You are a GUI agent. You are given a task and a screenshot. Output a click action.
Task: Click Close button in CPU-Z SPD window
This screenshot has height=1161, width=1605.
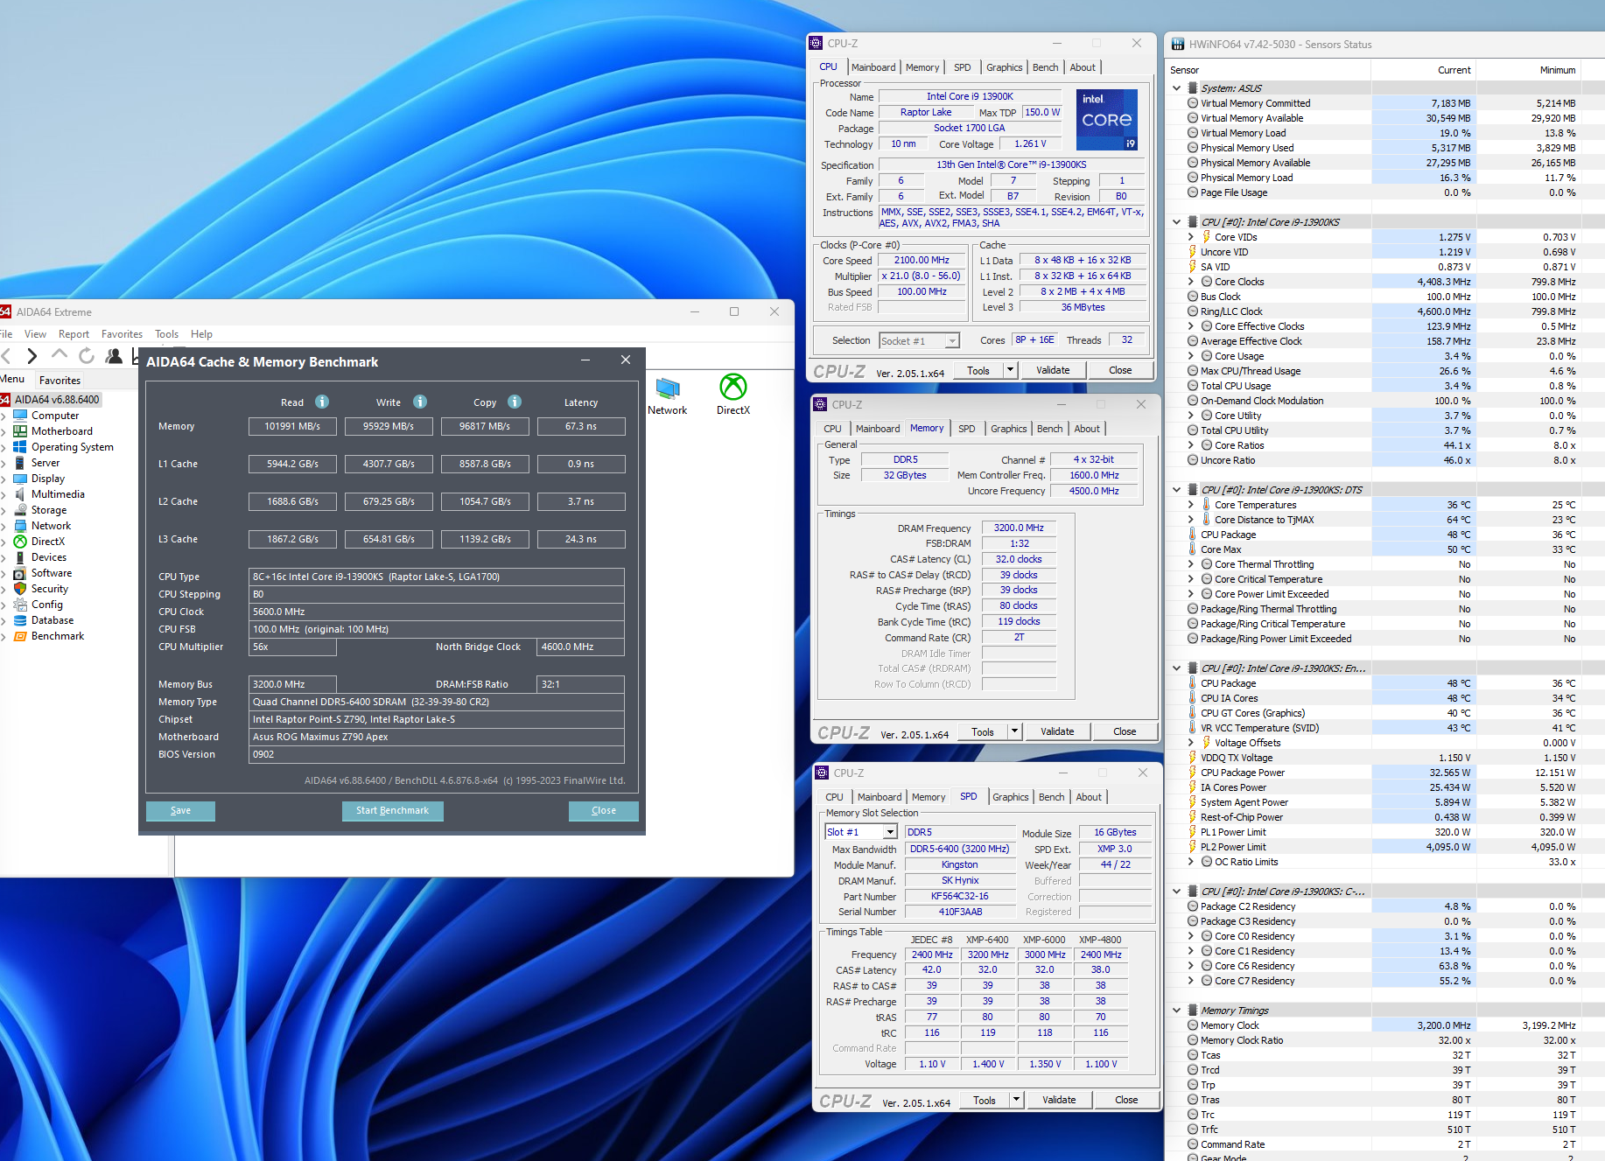pos(1126,1100)
